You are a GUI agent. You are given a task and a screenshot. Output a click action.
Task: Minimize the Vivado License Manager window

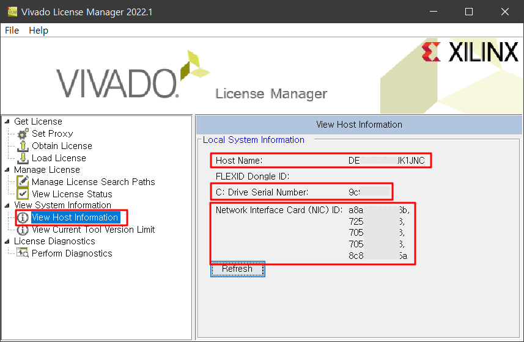point(434,12)
